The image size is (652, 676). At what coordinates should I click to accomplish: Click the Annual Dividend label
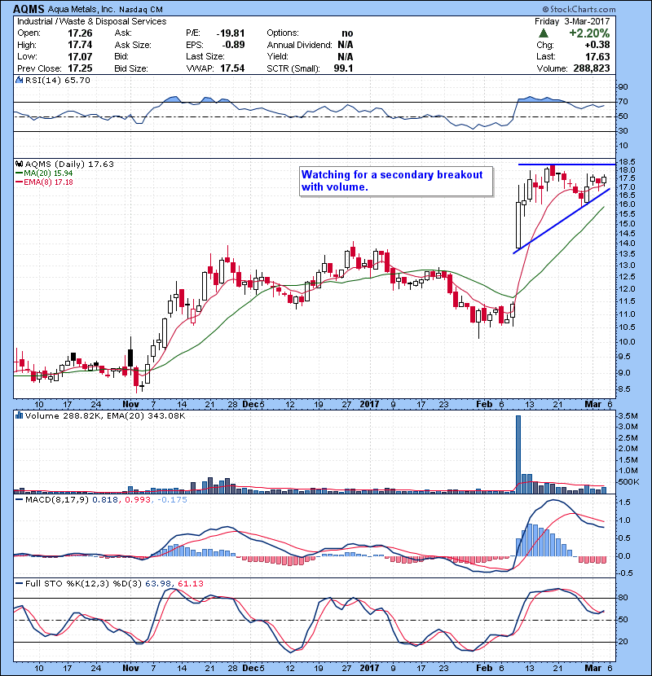299,45
